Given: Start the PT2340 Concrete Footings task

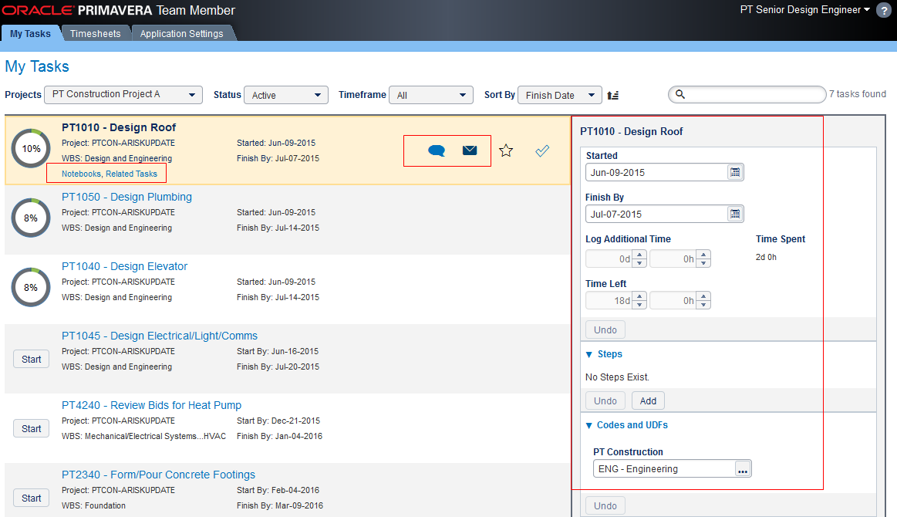Looking at the screenshot, I should pyautogui.click(x=32, y=498).
